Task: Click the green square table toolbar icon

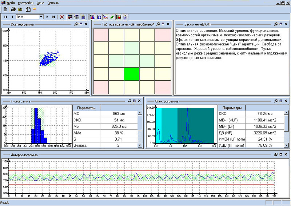Action: [119, 17]
